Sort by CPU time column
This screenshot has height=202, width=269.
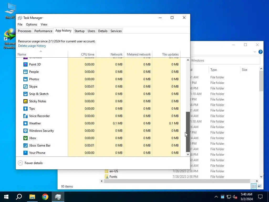coord(82,54)
